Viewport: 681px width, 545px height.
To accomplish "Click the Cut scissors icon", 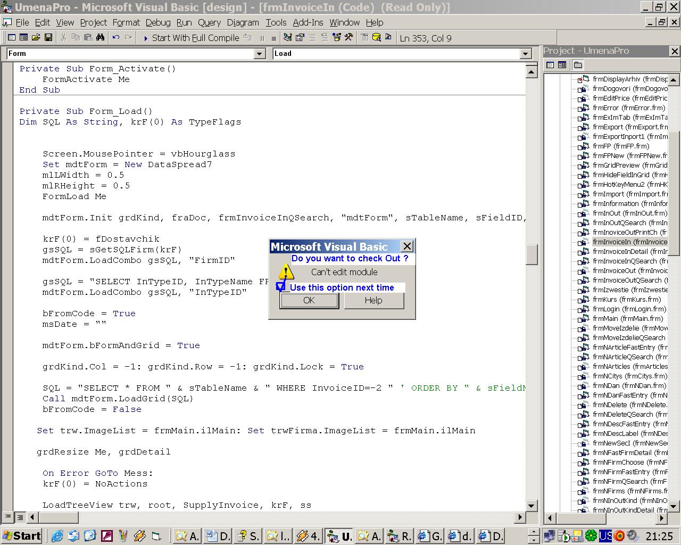I will tap(63, 38).
